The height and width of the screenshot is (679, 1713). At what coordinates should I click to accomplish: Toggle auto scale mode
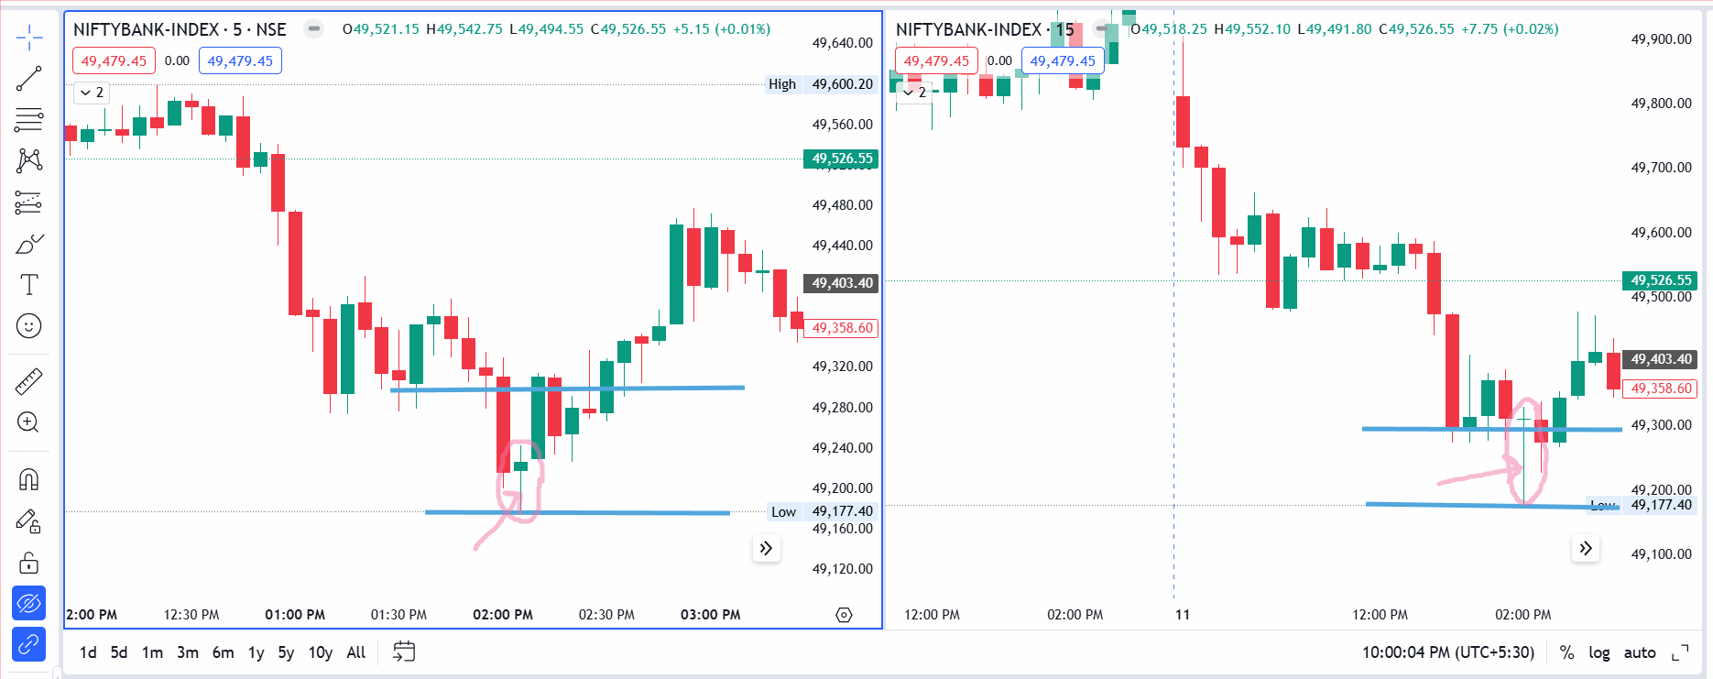(x=1640, y=652)
